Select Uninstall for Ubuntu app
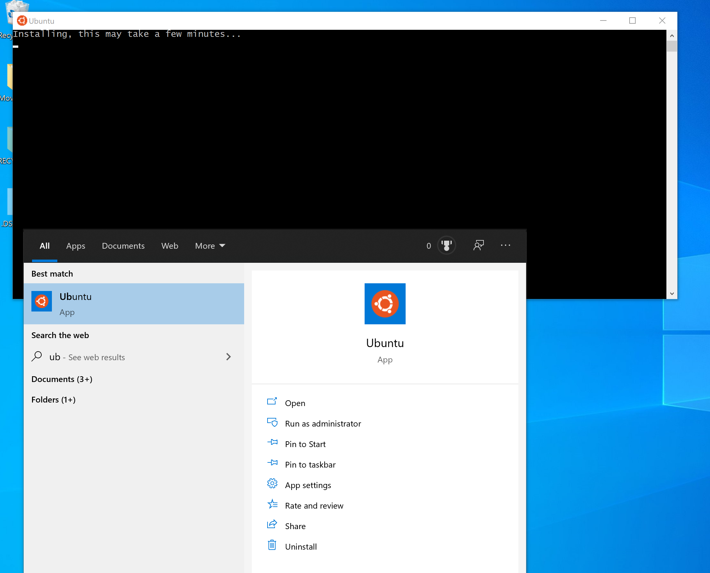 click(x=301, y=546)
